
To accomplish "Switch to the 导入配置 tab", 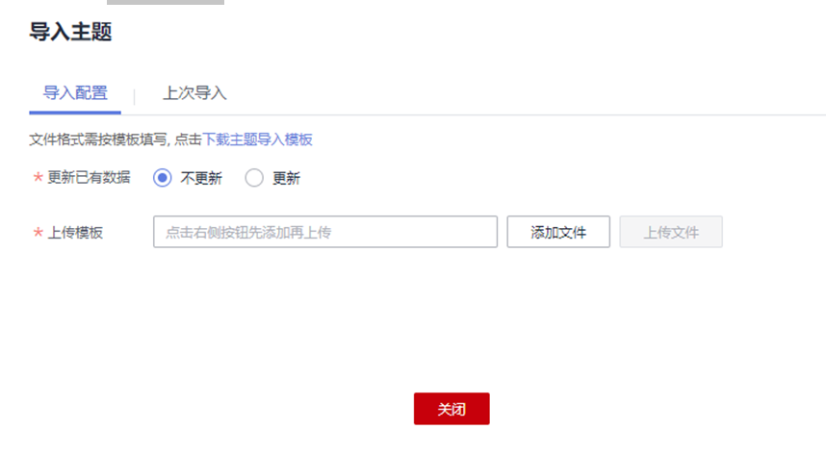I will tap(75, 93).
